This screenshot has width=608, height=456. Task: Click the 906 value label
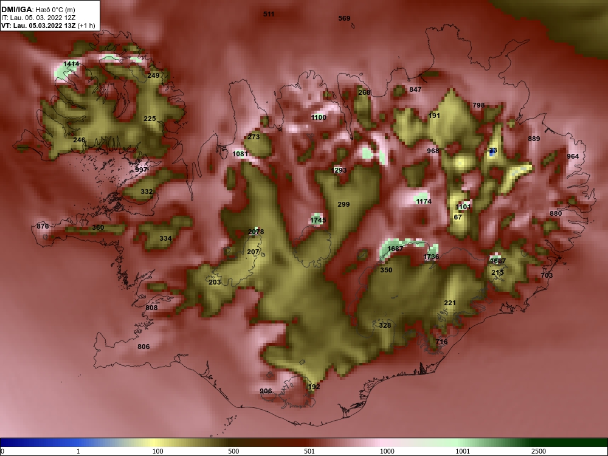266,391
